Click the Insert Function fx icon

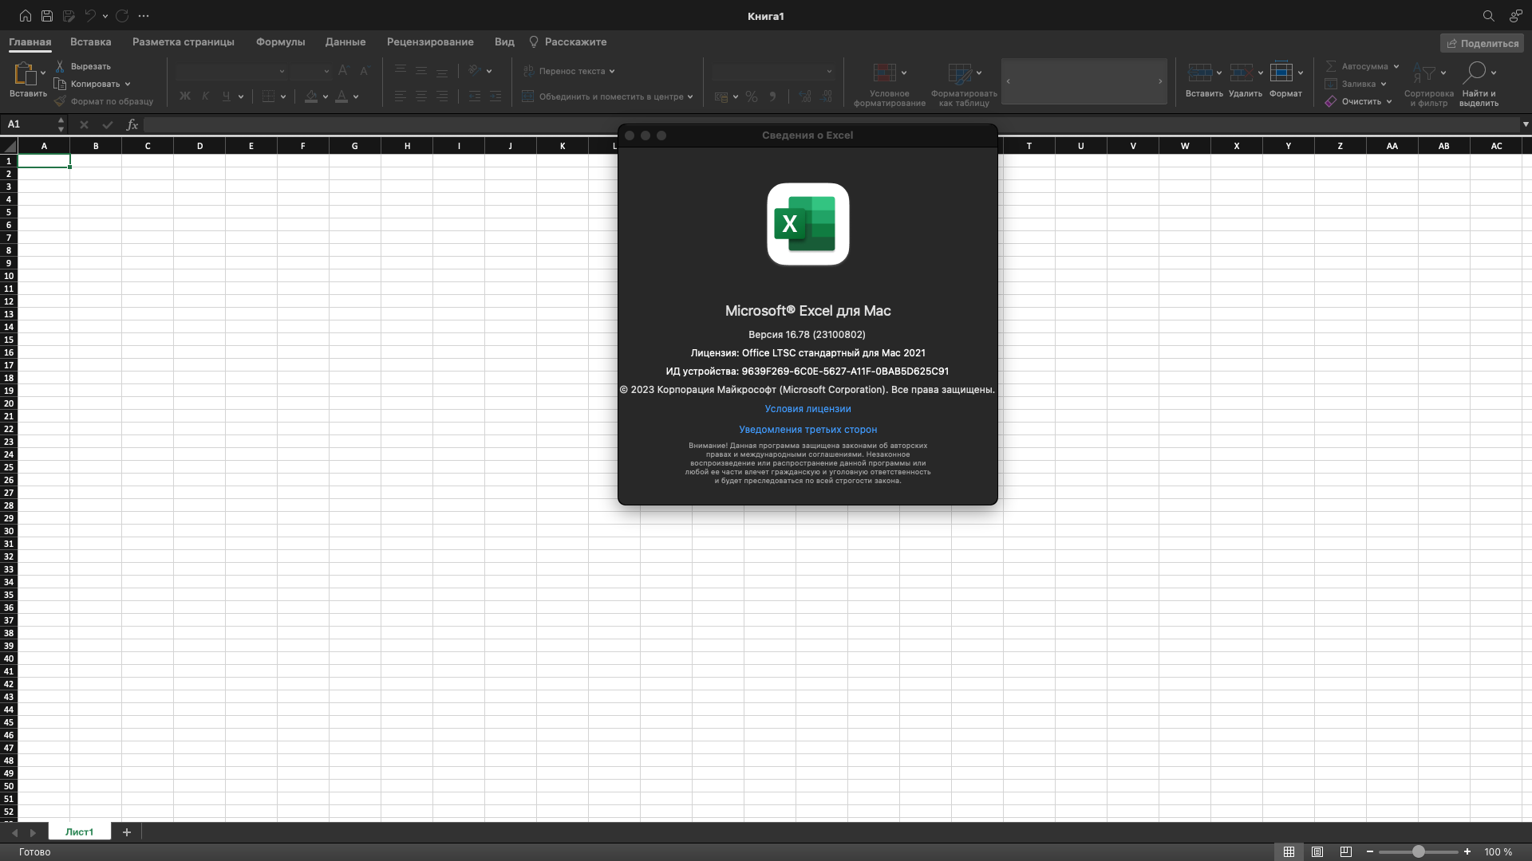tap(132, 124)
